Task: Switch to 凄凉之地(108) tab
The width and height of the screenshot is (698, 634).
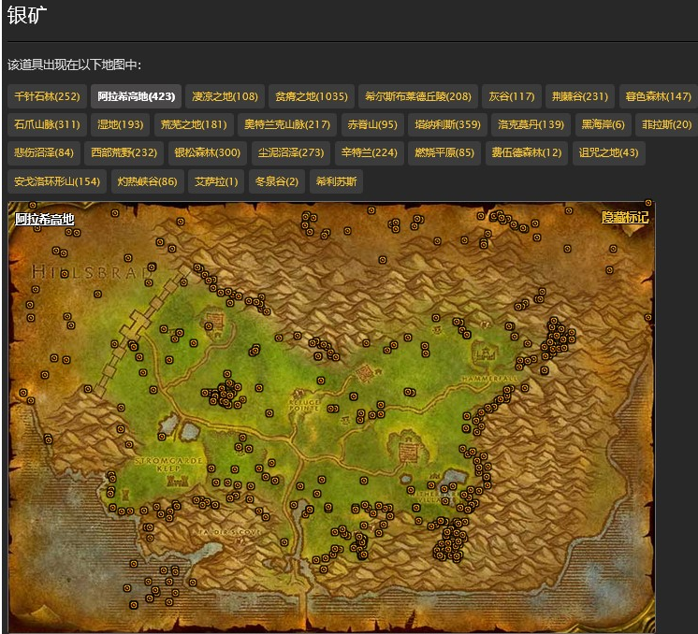Action: [x=225, y=96]
